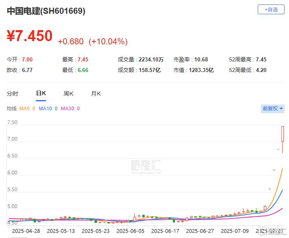Click the 7.50 price axis label

tap(12, 122)
